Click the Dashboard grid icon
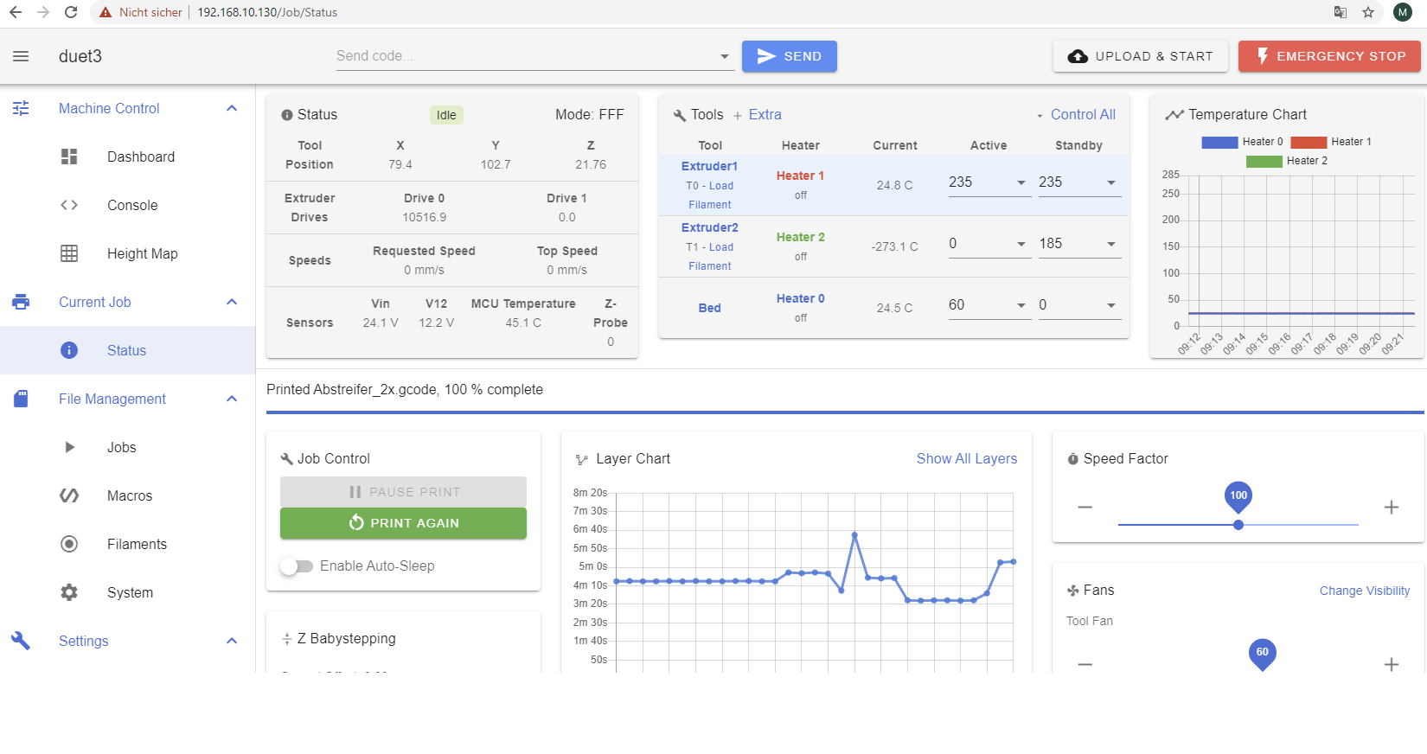 69,157
